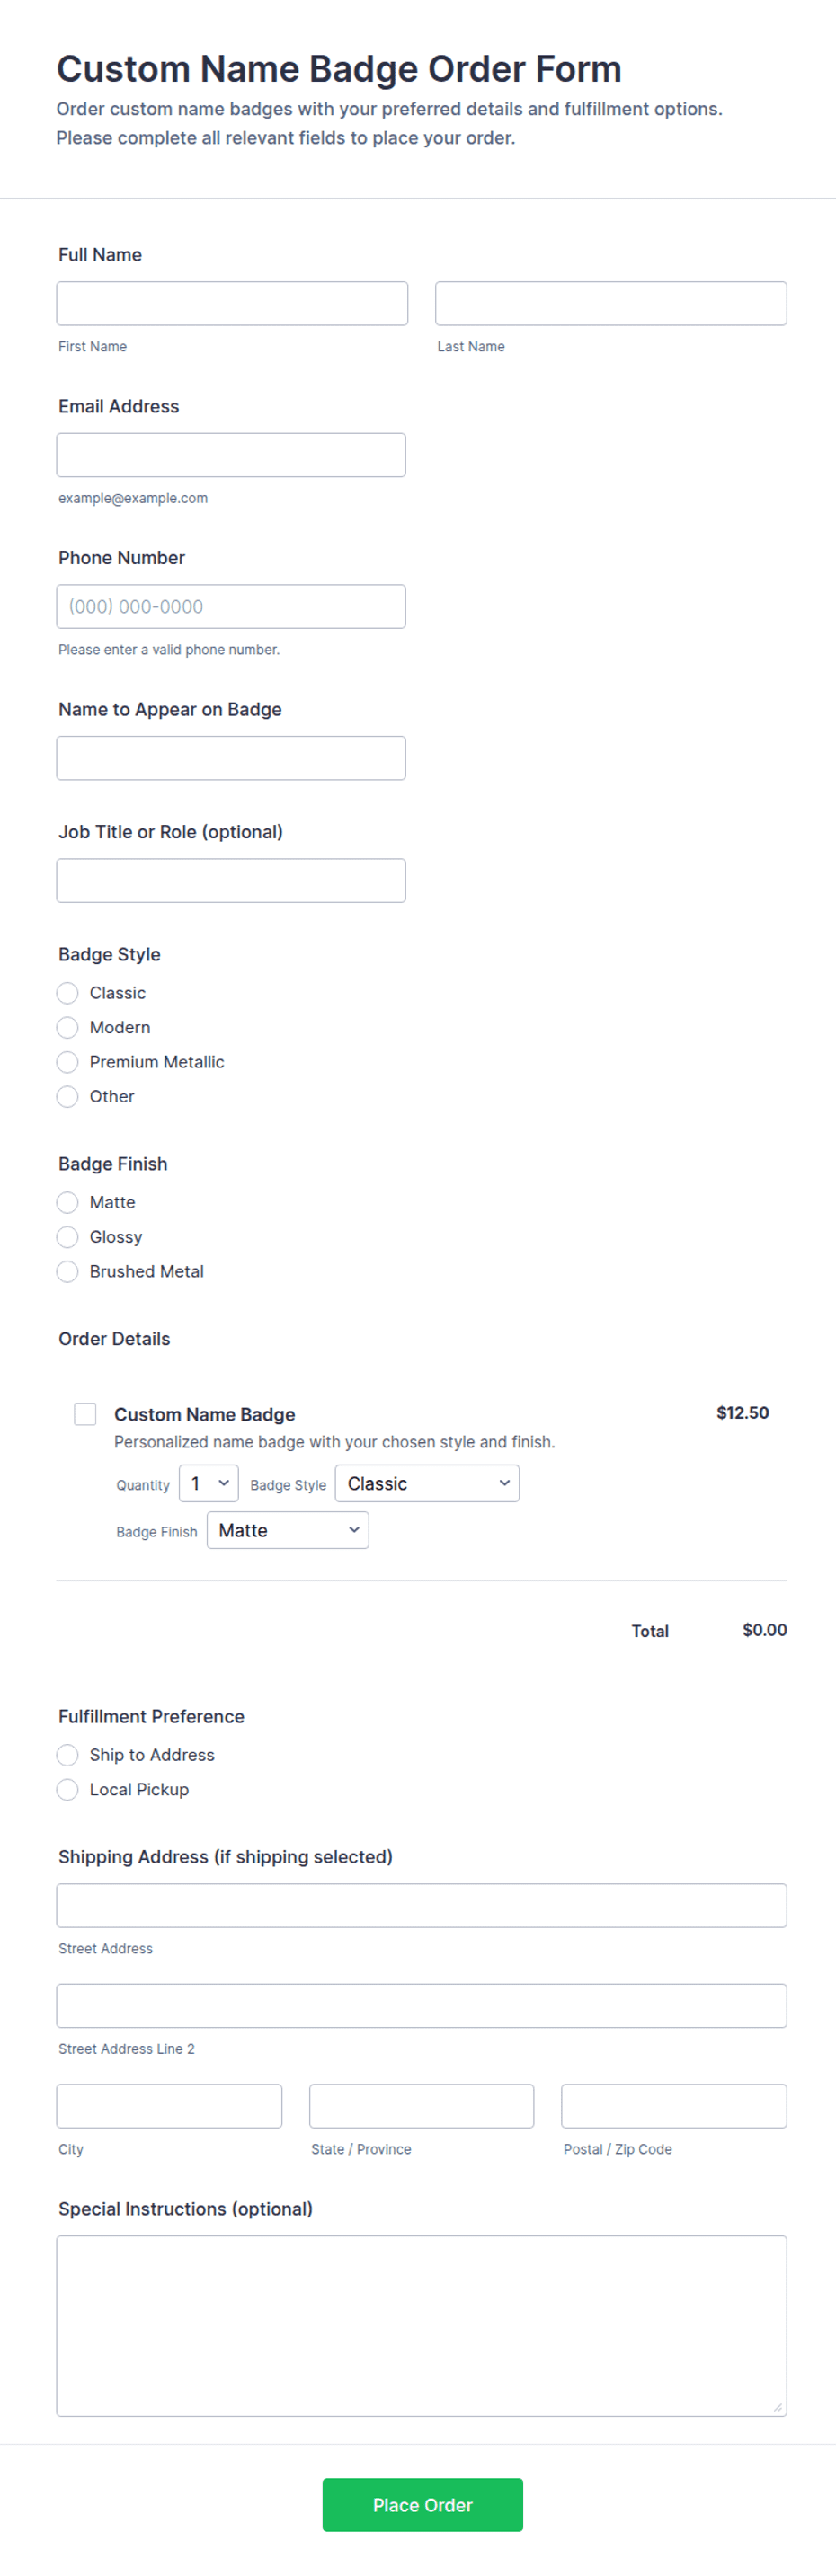Expand the product Badge Style dropdown
The width and height of the screenshot is (836, 2576).
coord(427,1484)
